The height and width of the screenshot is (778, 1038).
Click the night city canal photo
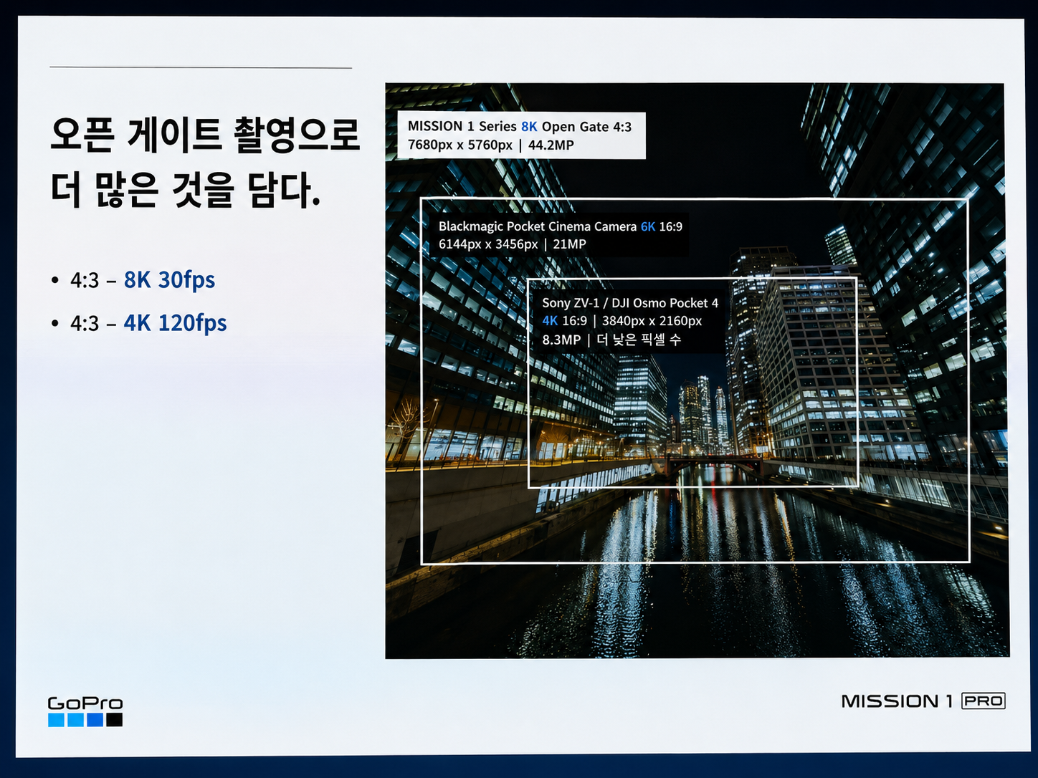[x=697, y=370]
